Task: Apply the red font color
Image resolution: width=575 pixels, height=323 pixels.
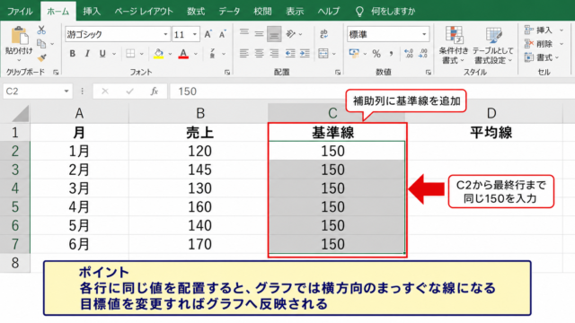Action: pyautogui.click(x=183, y=54)
